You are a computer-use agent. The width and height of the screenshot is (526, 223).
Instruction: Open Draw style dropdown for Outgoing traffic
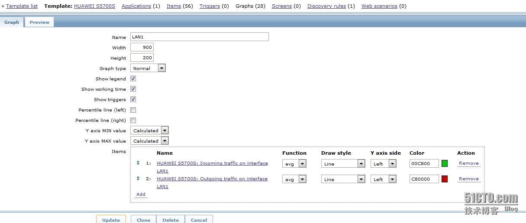pyautogui.click(x=343, y=179)
